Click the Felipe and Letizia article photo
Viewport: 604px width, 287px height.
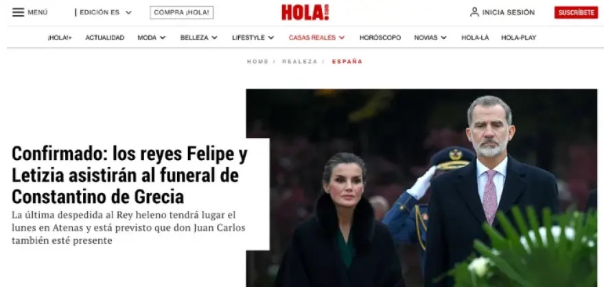422,188
